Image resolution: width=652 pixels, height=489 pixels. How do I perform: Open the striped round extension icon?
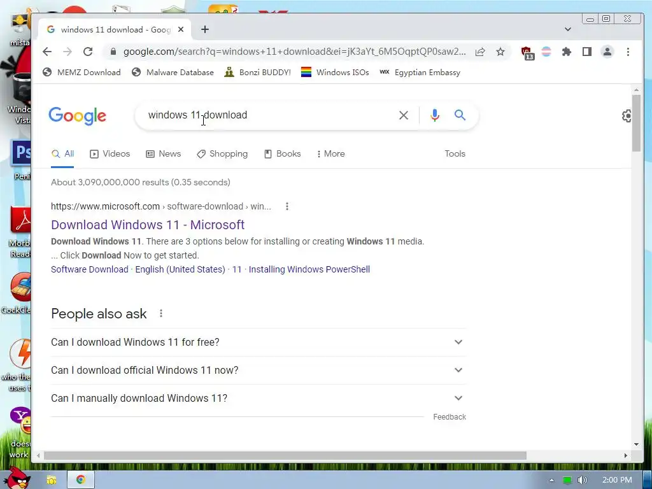(x=546, y=52)
